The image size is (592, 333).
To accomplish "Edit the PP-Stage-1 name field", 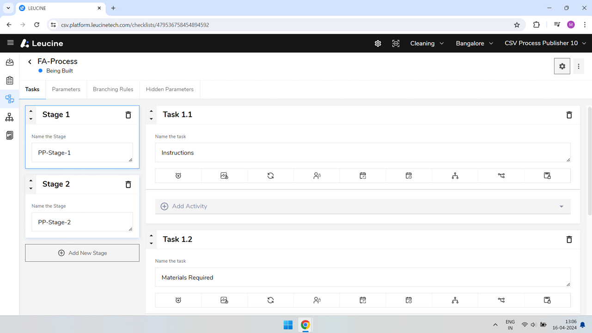I will 82,153.
